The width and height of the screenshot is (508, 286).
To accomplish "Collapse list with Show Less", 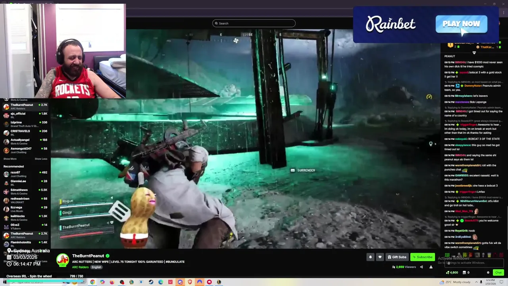I will click(41, 159).
